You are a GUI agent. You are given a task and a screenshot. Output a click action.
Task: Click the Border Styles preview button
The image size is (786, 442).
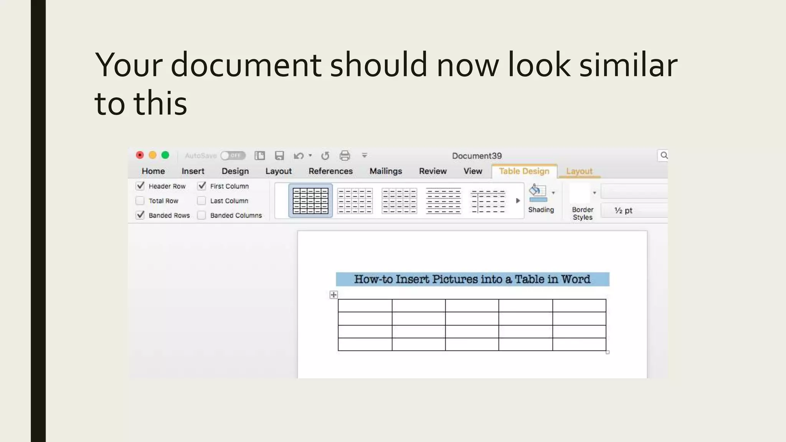[580, 193]
